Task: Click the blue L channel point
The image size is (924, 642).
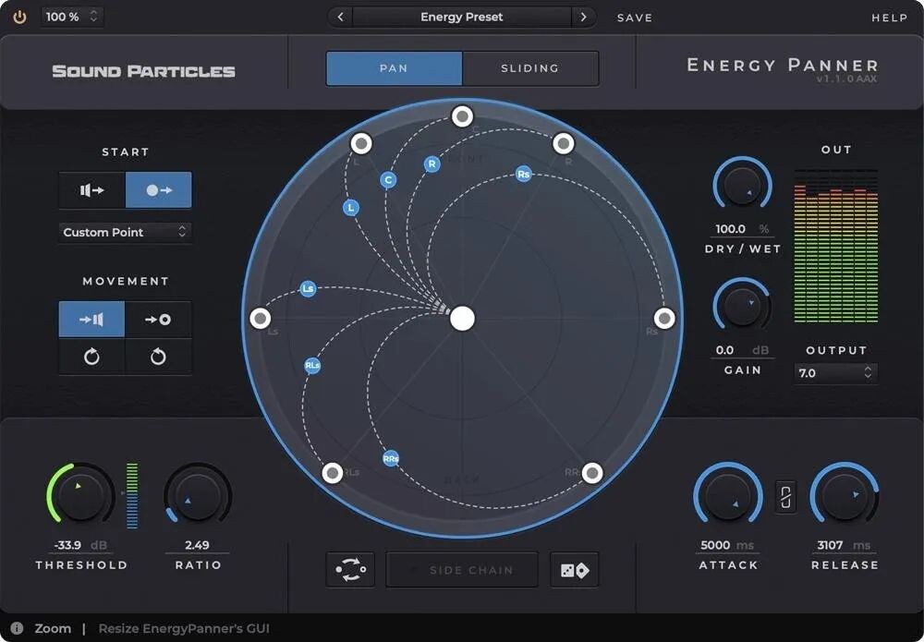Action: pyautogui.click(x=351, y=207)
